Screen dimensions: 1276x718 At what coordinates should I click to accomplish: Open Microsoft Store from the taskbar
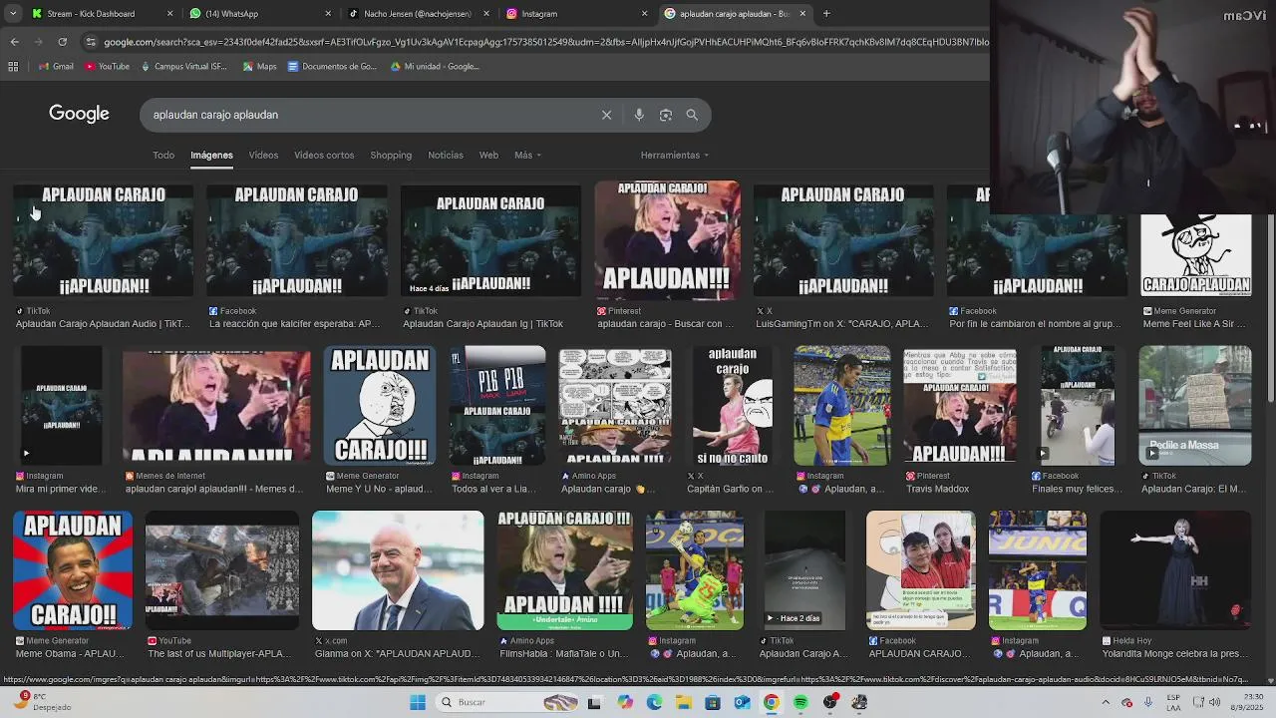[x=713, y=702]
